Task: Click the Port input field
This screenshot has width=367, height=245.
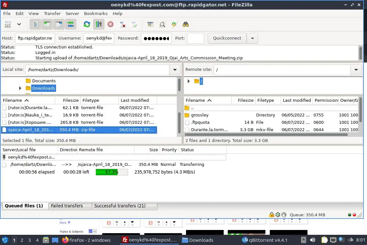Action: click(x=195, y=38)
